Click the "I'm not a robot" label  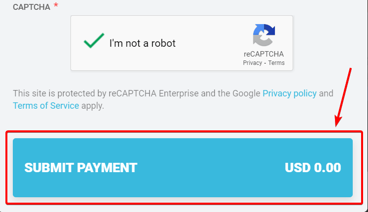coord(142,43)
